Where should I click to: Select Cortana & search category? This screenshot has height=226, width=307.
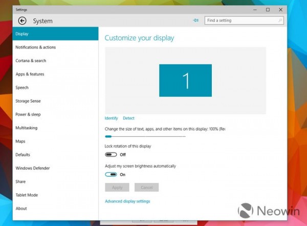tap(31, 60)
